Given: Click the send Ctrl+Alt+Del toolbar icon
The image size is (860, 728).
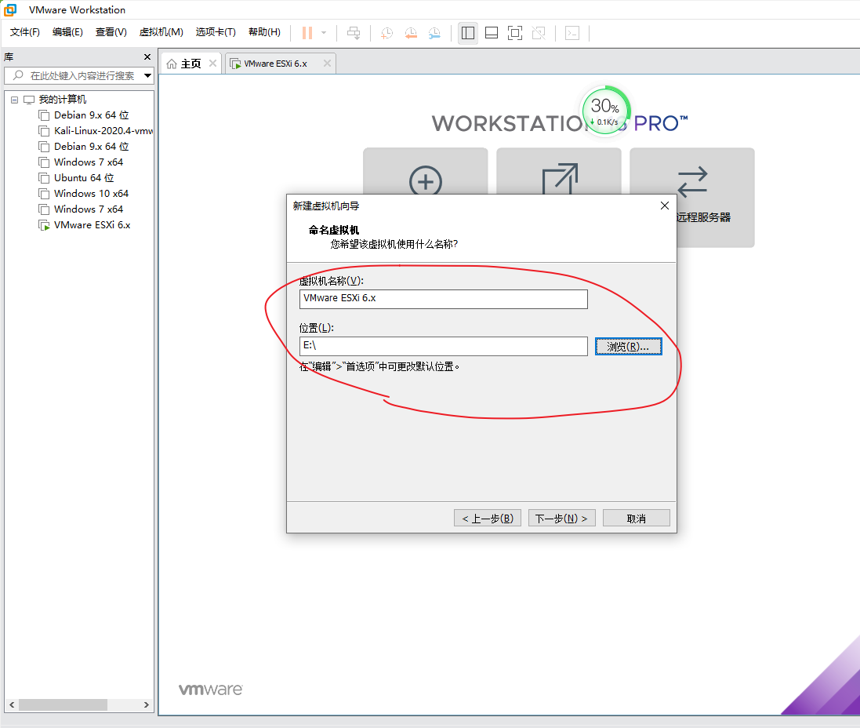Looking at the screenshot, I should [x=354, y=33].
